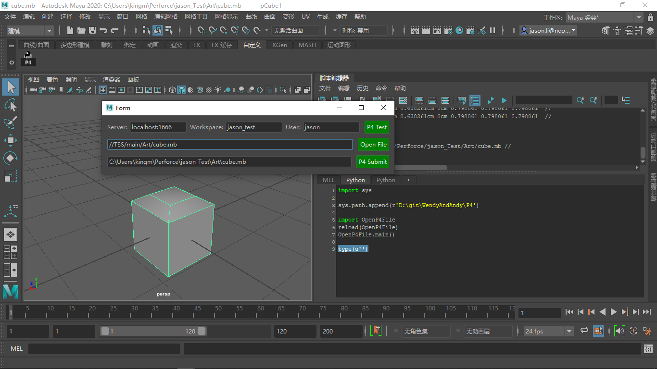Toggle Show Line Numbers in Script Editor
657x369 pixels.
point(475,100)
